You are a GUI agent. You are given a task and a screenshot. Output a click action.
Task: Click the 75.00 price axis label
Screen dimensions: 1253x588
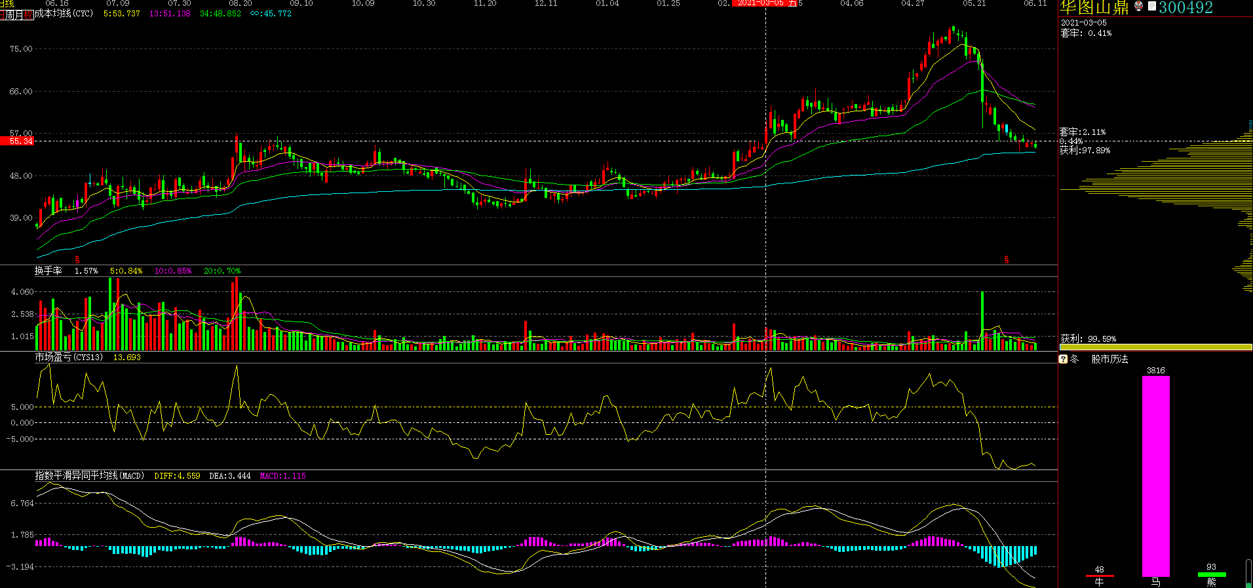point(21,48)
